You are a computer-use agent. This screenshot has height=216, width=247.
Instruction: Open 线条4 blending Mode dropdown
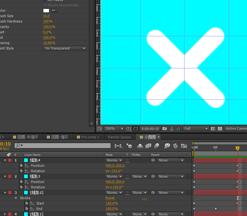(114, 160)
